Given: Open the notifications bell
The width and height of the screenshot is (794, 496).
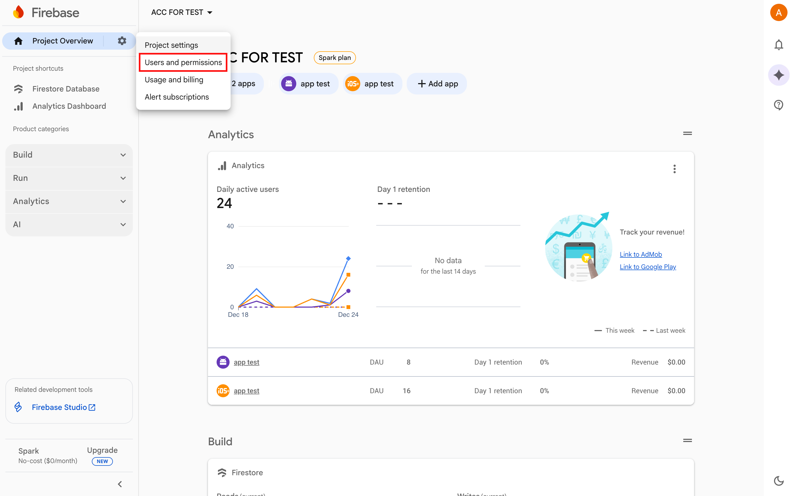Looking at the screenshot, I should [x=778, y=45].
